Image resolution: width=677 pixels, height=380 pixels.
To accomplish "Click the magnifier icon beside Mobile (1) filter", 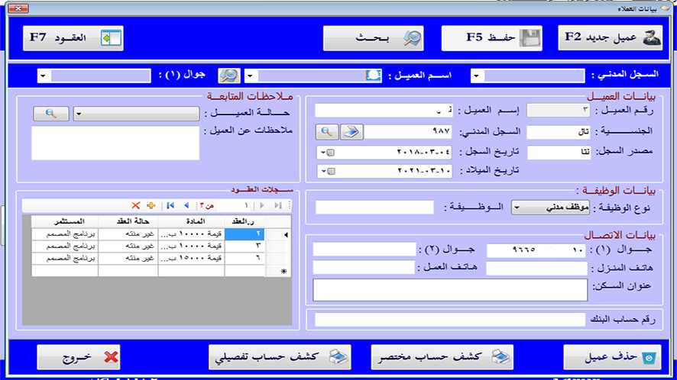I will [228, 76].
